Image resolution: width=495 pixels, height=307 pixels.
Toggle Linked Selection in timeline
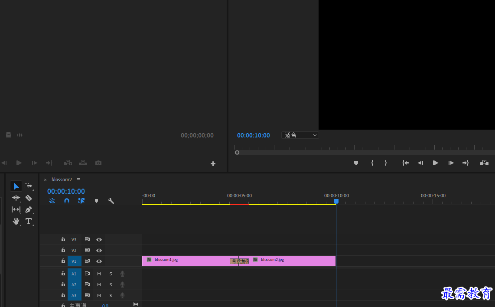click(x=81, y=201)
